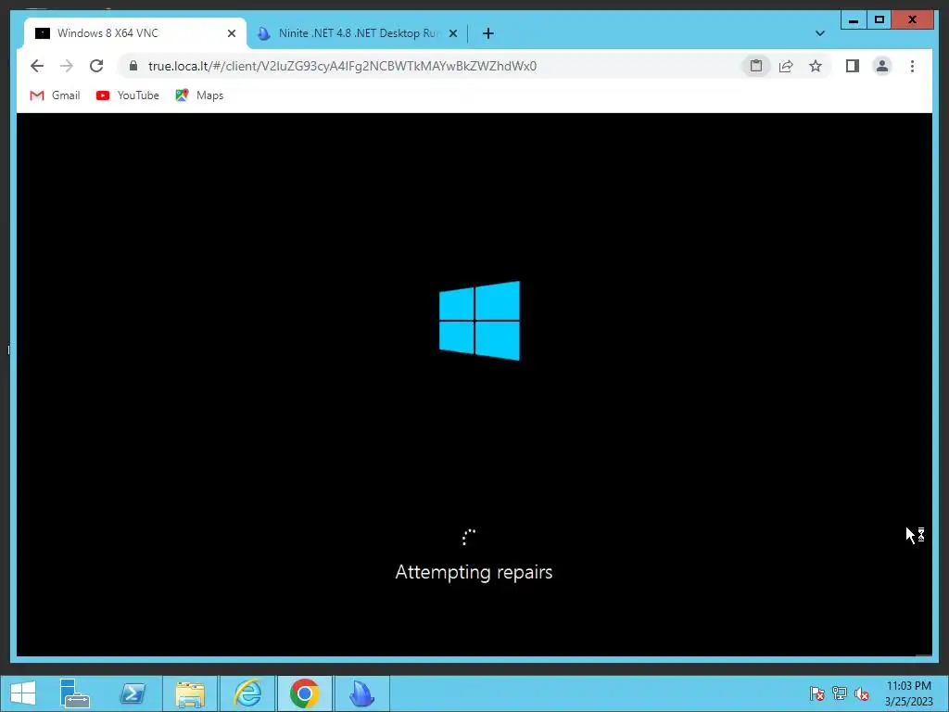Click the Attempting repairs text in VNC
Viewport: 949px width, 712px height.
click(474, 572)
